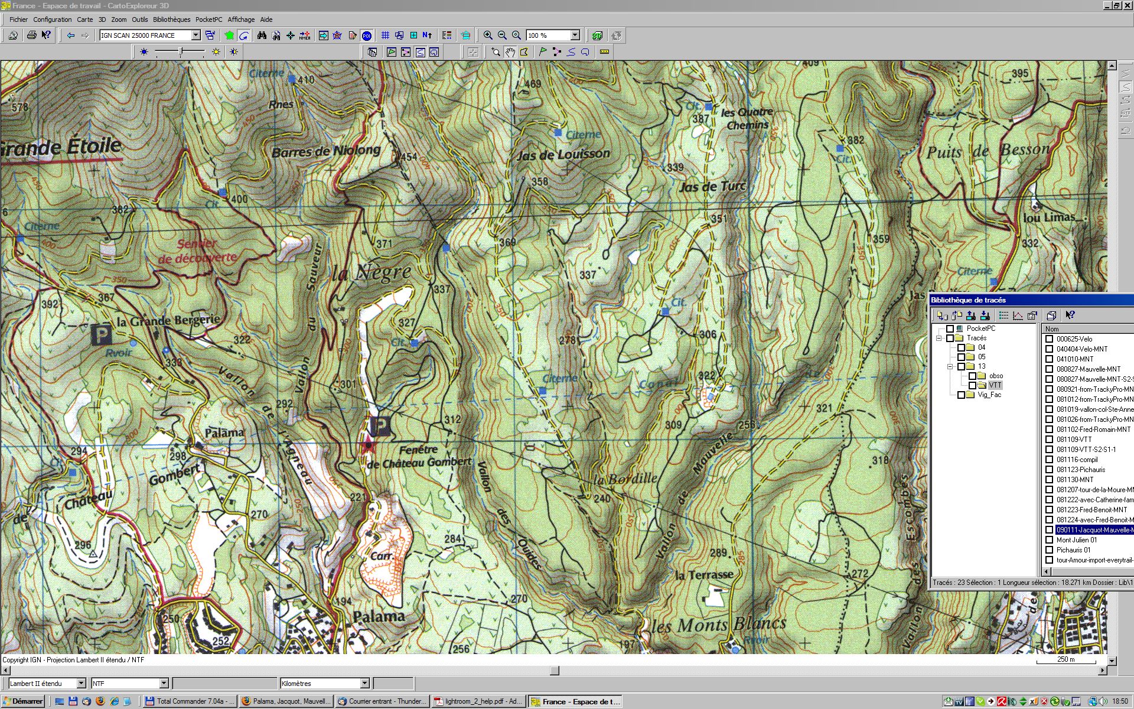The height and width of the screenshot is (709, 1134).
Task: Click the track properties icon in library
Action: click(x=1032, y=316)
